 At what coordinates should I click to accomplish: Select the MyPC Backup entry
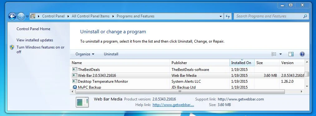(187, 87)
